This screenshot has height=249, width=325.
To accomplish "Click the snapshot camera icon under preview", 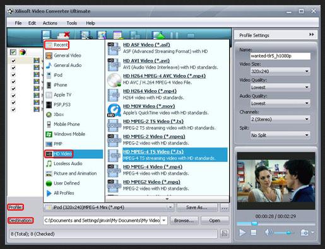I will (304, 233).
